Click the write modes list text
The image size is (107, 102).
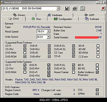point(56,81)
